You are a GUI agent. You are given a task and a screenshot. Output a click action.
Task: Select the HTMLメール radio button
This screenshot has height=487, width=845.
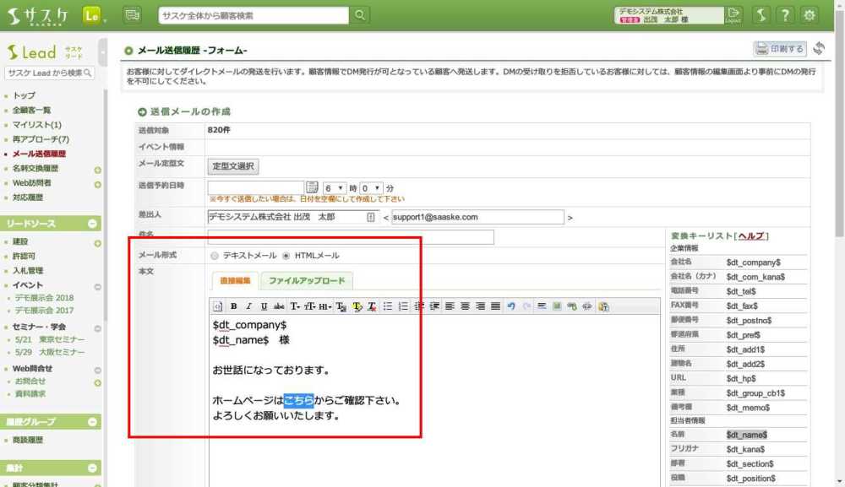point(286,256)
